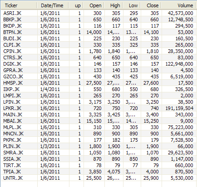Click the 1/4/2011 date in IIKP.JK row
The width and height of the screenshot is (197, 187).
[50, 89]
